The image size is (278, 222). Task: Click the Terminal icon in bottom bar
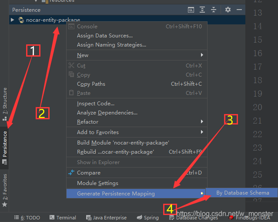tap(52, 217)
